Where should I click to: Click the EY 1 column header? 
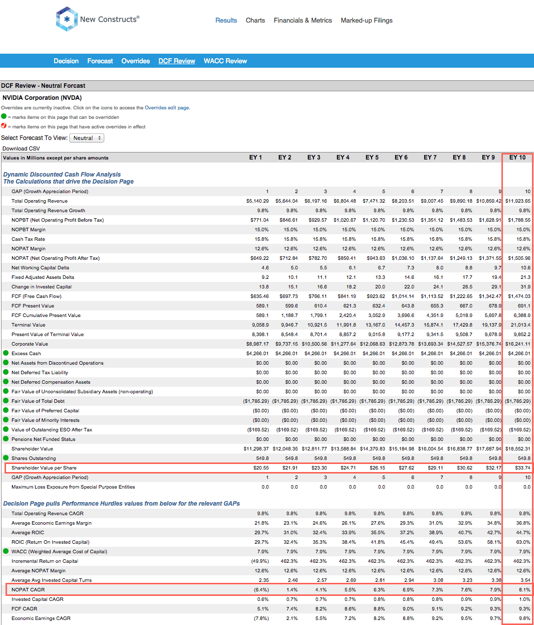(256, 158)
